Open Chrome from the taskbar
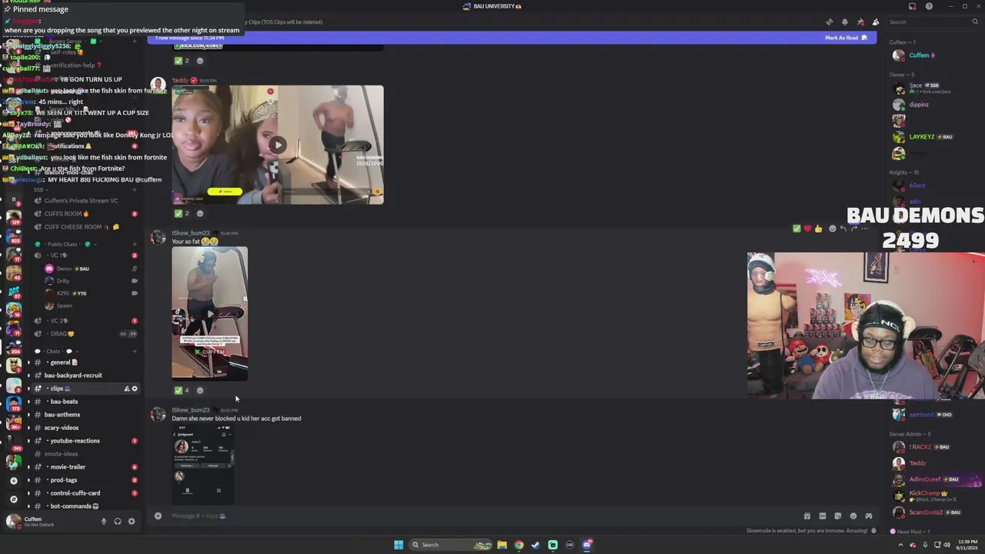985x554 pixels. click(519, 545)
